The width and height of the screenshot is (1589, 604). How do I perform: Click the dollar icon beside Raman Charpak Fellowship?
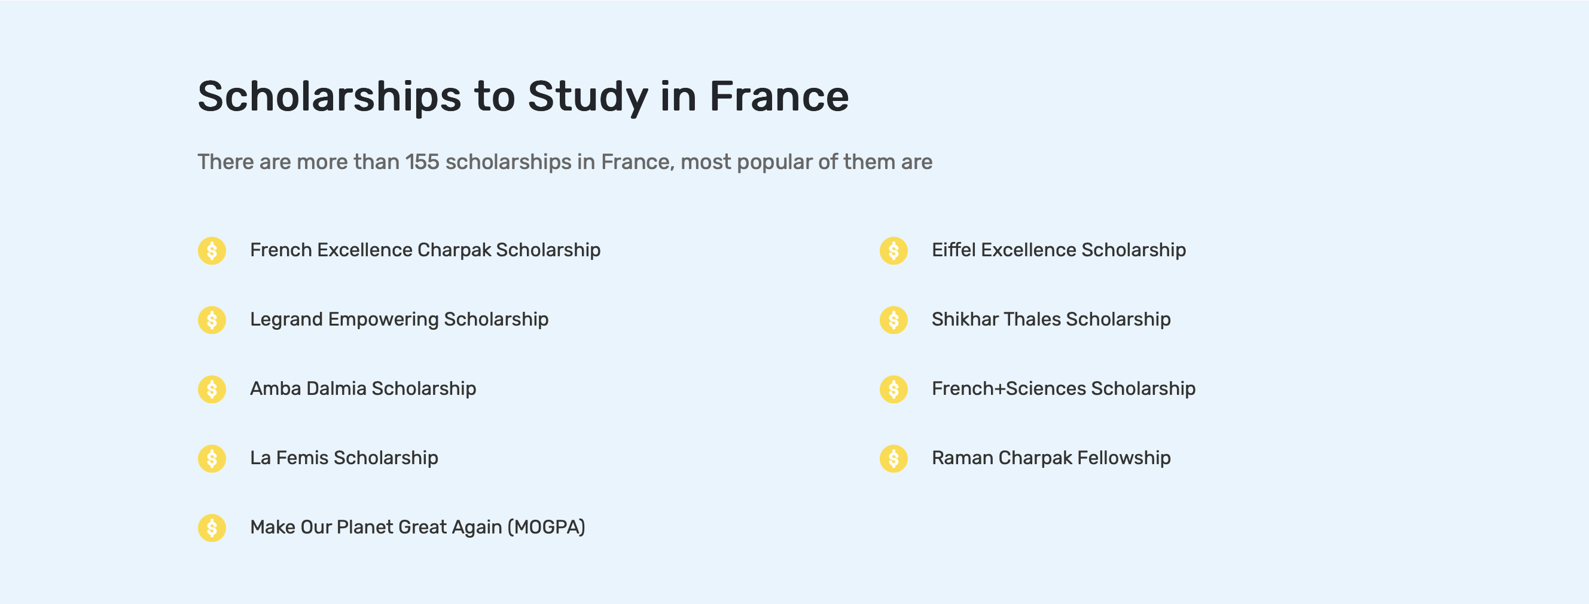[x=893, y=459]
